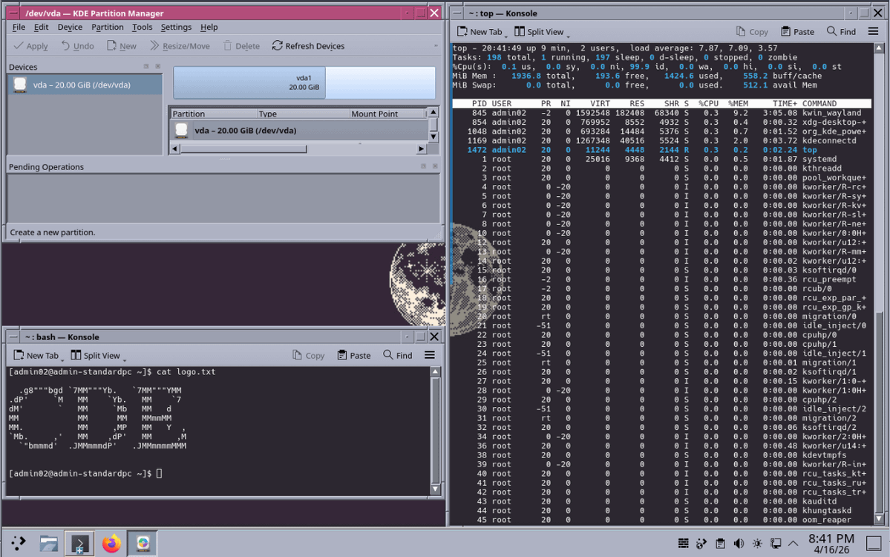This screenshot has height=557, width=890.
Task: Click partition table scroll right arrow
Action: click(421, 149)
